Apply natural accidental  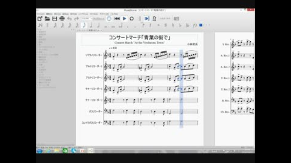point(173,25)
